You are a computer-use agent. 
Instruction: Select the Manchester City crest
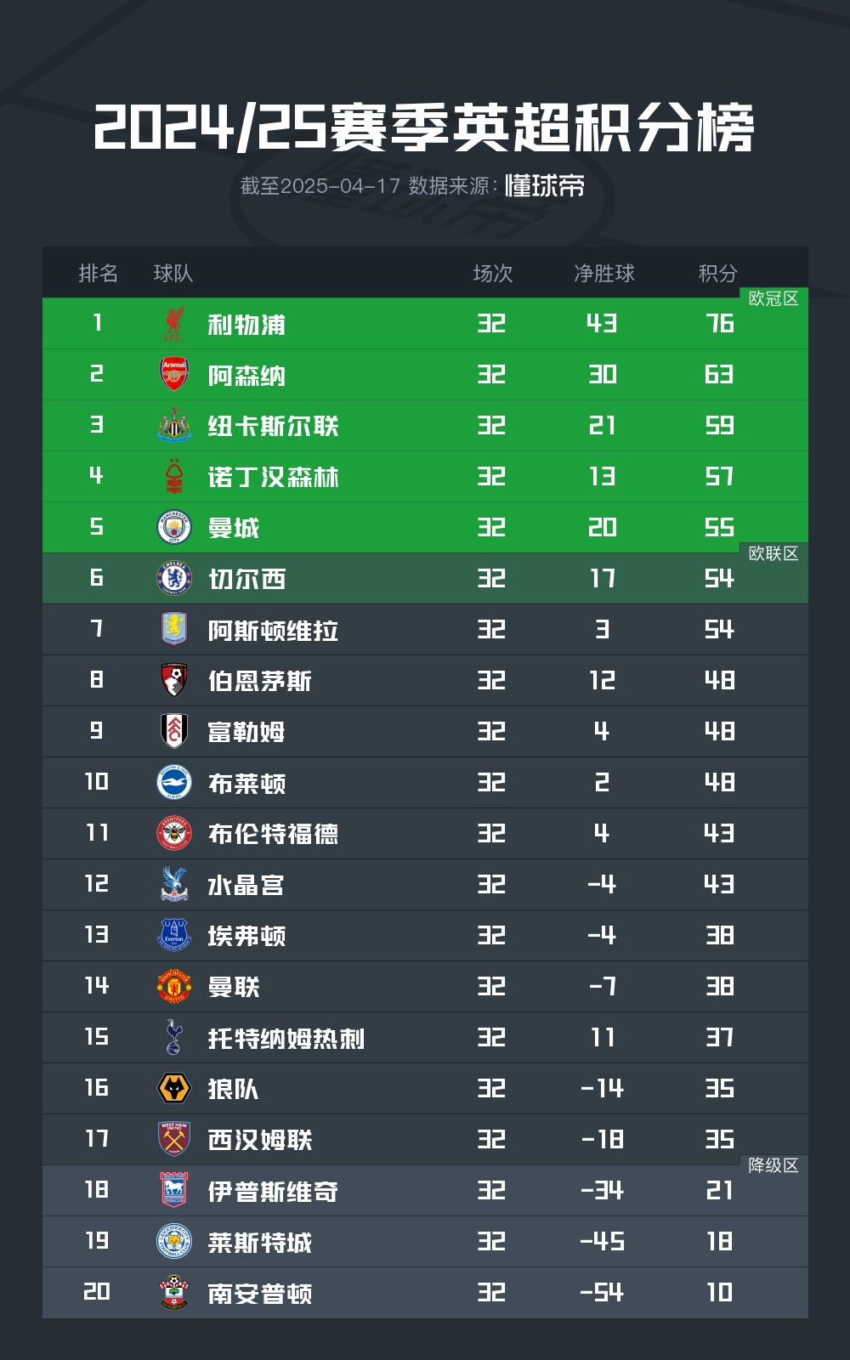[174, 528]
